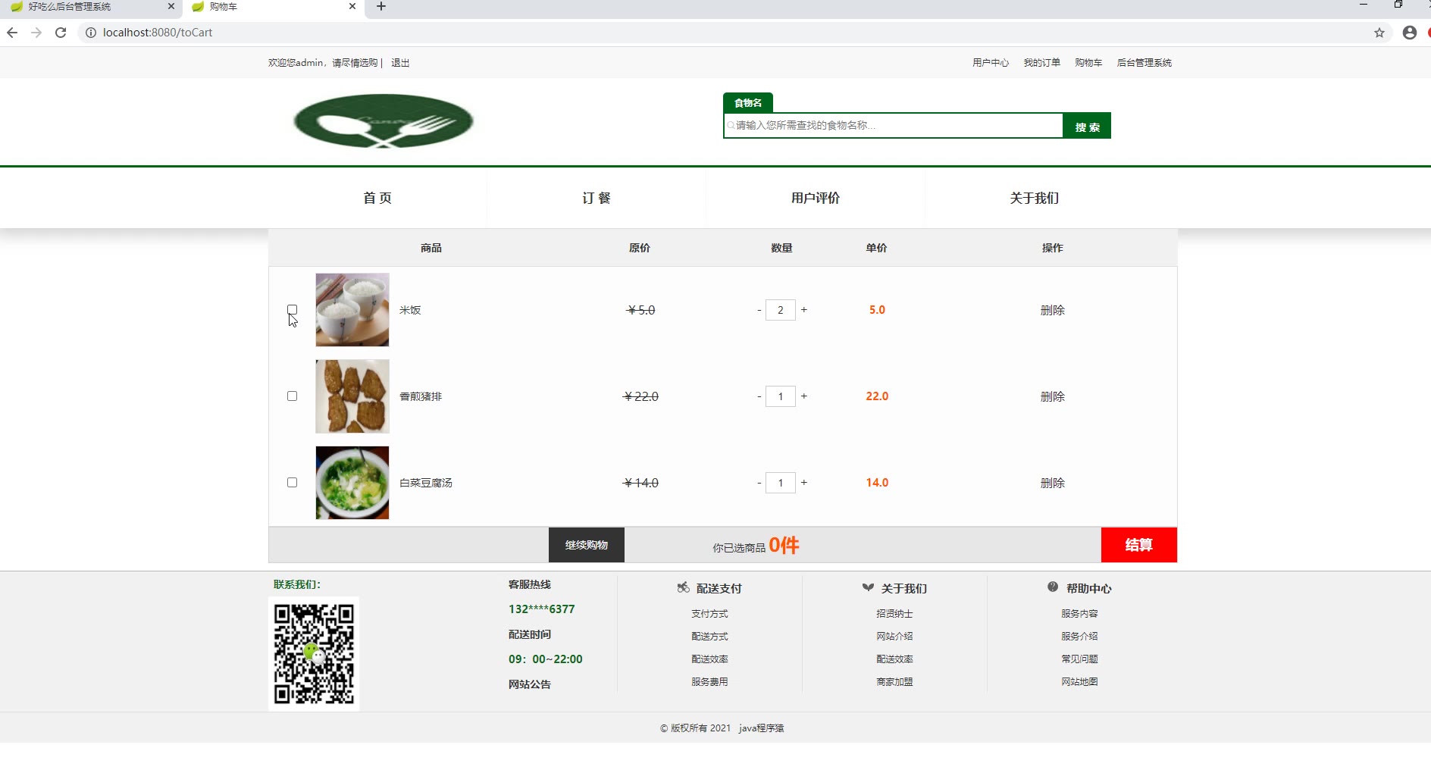Click the address bar URL field

[x=728, y=33]
